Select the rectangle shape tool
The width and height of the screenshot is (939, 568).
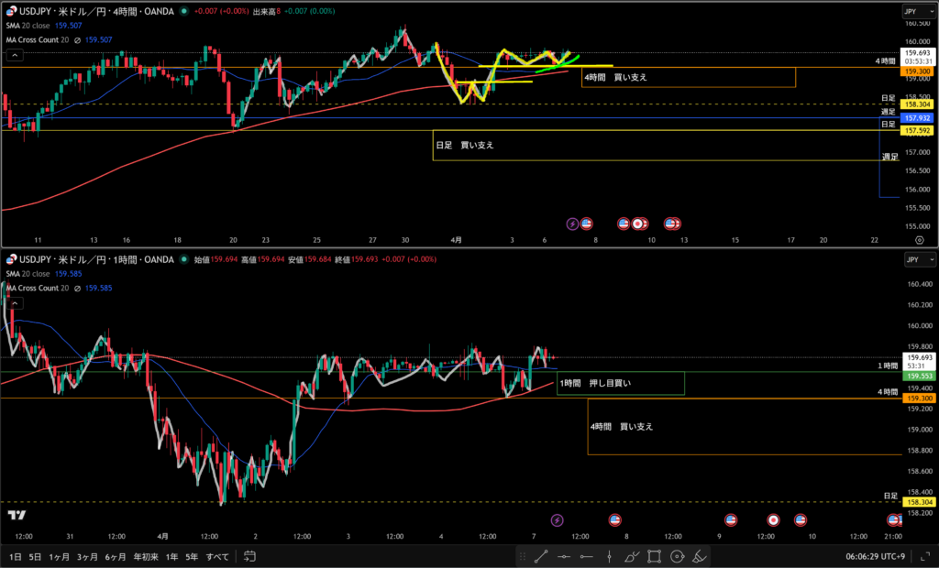[x=655, y=556]
